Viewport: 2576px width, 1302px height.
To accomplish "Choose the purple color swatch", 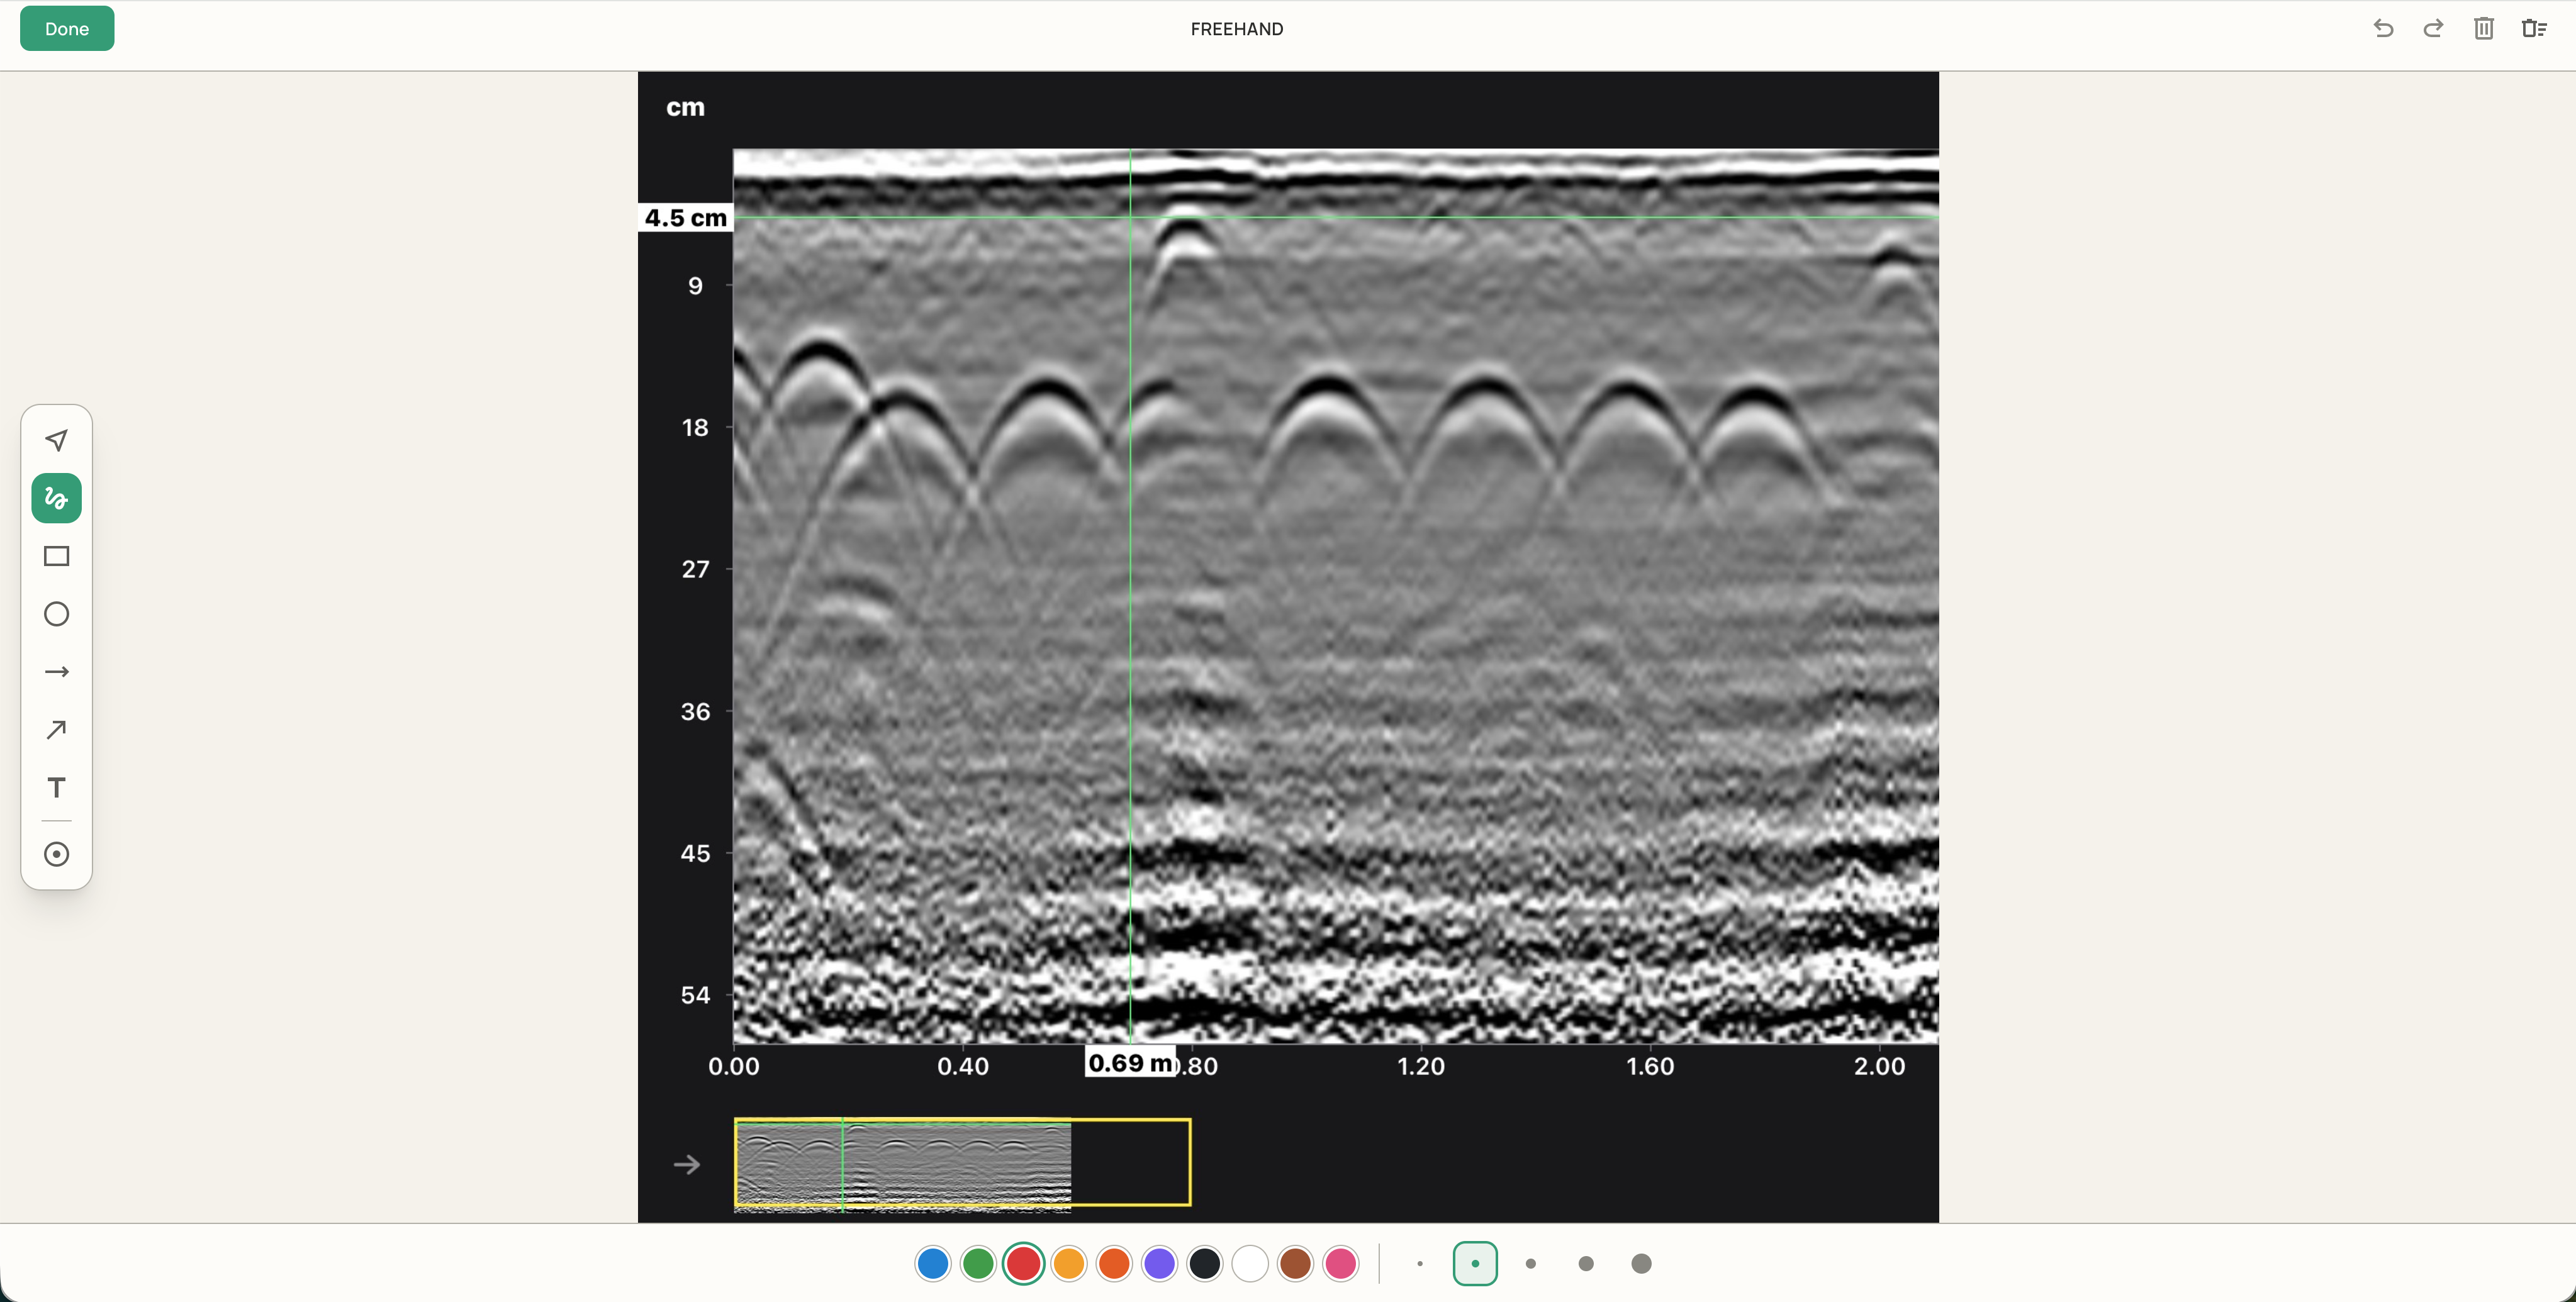I will click(1160, 1264).
